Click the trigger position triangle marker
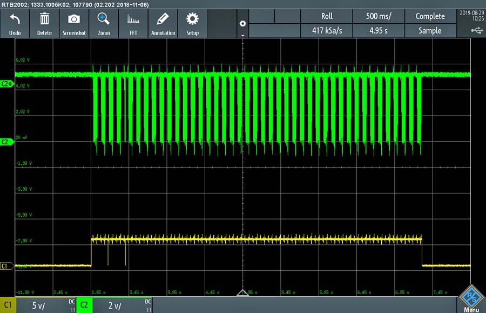This screenshot has width=486, height=313. click(x=242, y=292)
